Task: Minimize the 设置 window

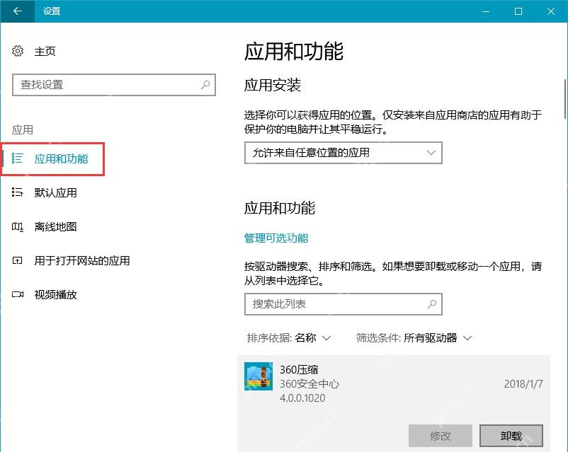Action: (x=486, y=11)
